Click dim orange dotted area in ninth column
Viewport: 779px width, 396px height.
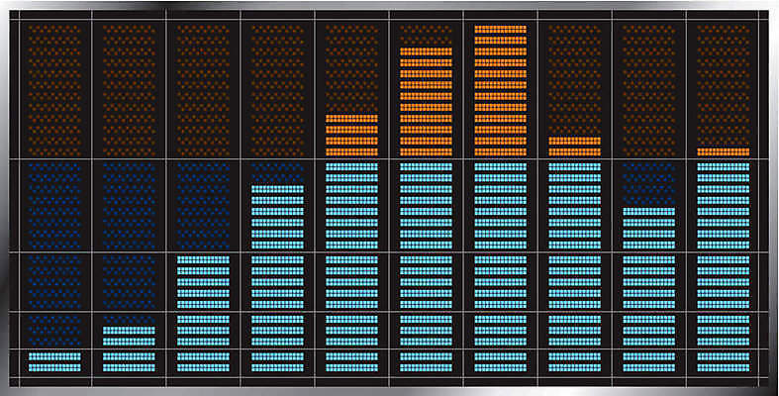pyautogui.click(x=648, y=90)
